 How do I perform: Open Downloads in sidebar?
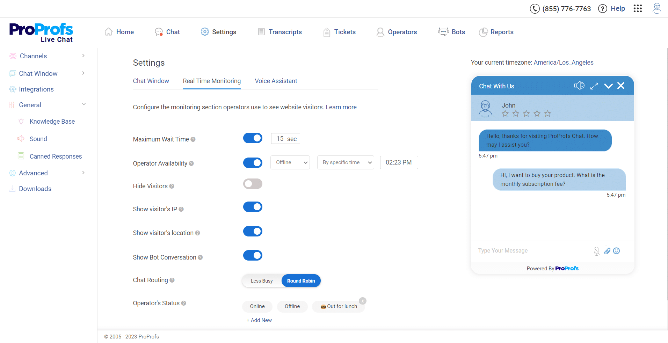(x=35, y=189)
